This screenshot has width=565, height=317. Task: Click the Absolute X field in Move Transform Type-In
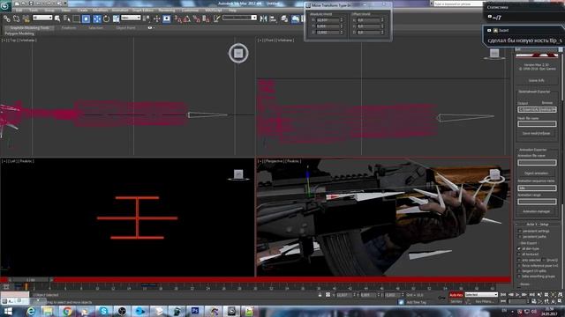(328, 20)
